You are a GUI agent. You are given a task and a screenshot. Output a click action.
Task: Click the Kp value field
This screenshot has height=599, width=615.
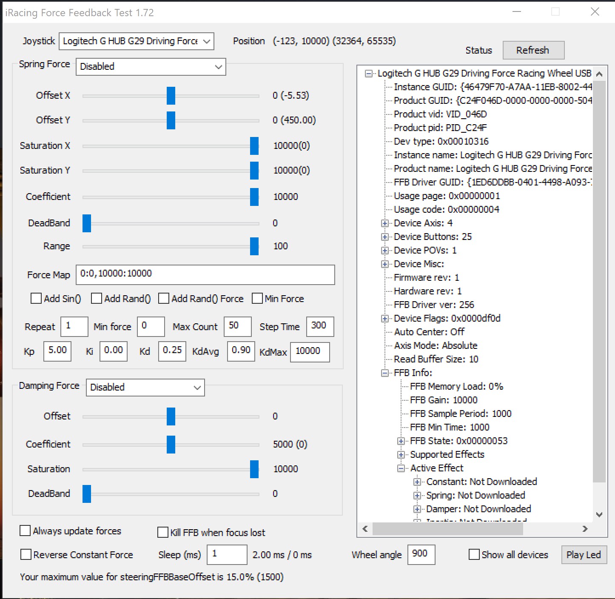point(57,351)
